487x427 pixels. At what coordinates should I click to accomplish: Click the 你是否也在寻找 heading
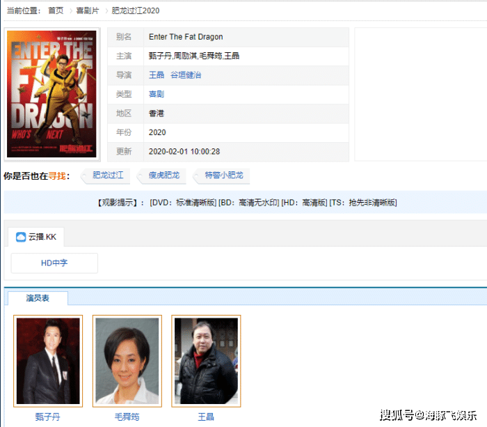point(37,176)
